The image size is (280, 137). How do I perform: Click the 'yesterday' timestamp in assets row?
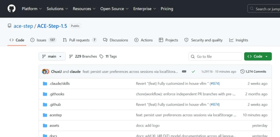tap(260, 126)
